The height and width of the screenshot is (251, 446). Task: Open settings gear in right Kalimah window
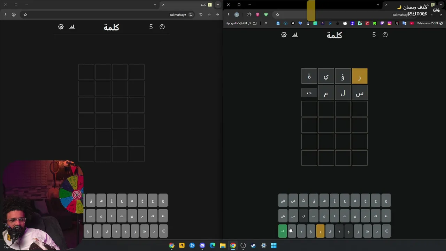pyautogui.click(x=284, y=35)
